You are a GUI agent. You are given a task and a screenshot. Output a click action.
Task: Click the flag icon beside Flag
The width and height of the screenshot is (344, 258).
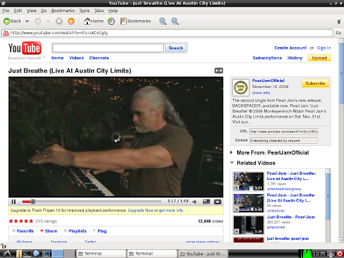[94, 230]
